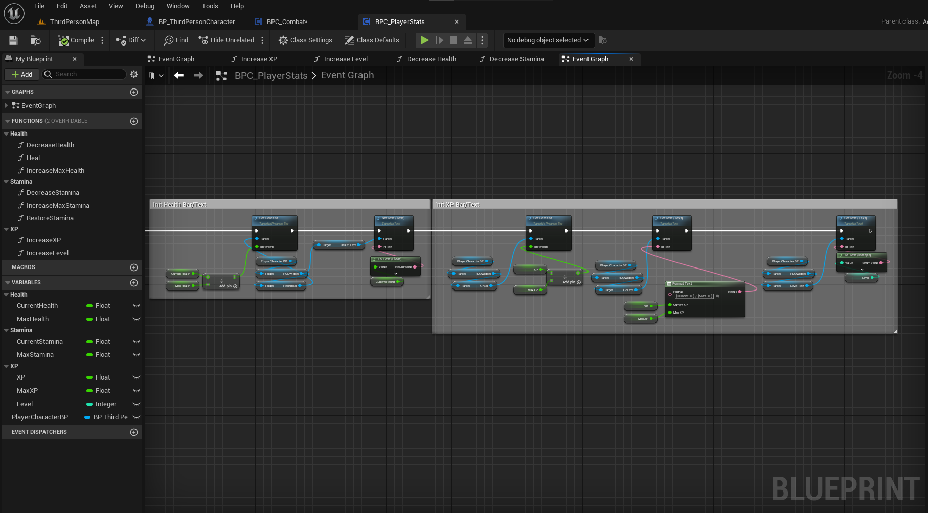
Task: Add a new event dispatcher with plus icon
Action: tap(134, 432)
